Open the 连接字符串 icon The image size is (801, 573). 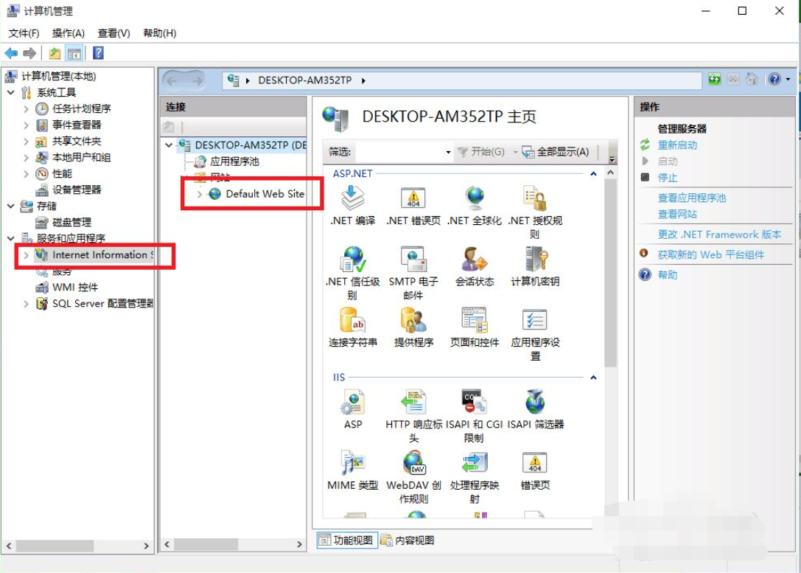point(352,320)
